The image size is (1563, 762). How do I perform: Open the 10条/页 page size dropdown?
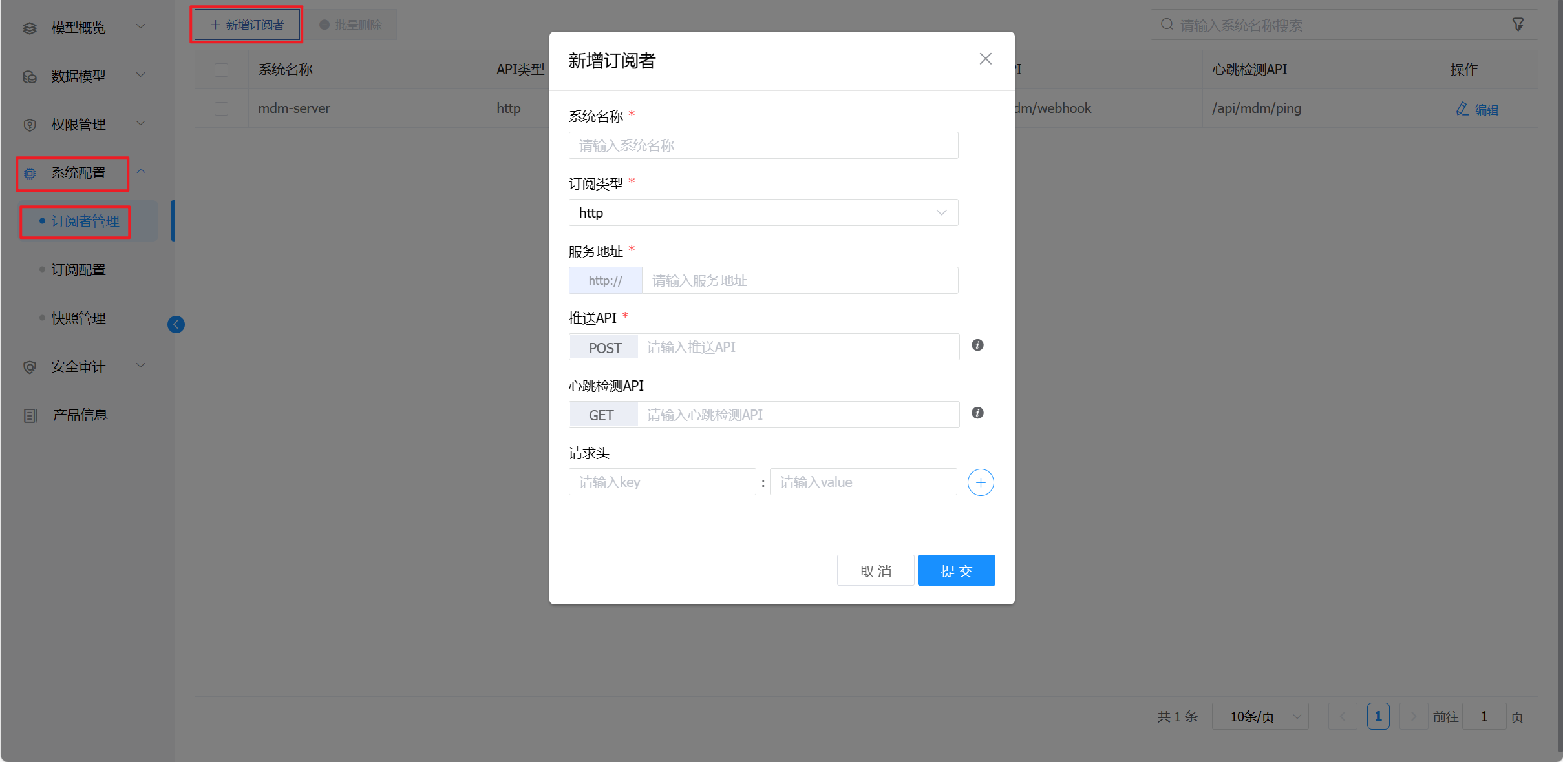coord(1260,716)
